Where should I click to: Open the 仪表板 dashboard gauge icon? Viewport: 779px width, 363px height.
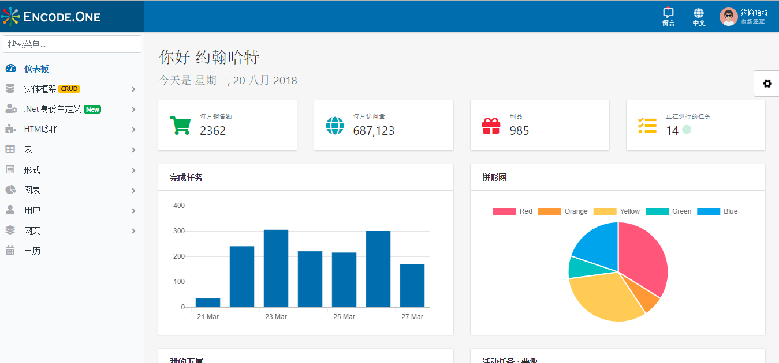coord(10,69)
